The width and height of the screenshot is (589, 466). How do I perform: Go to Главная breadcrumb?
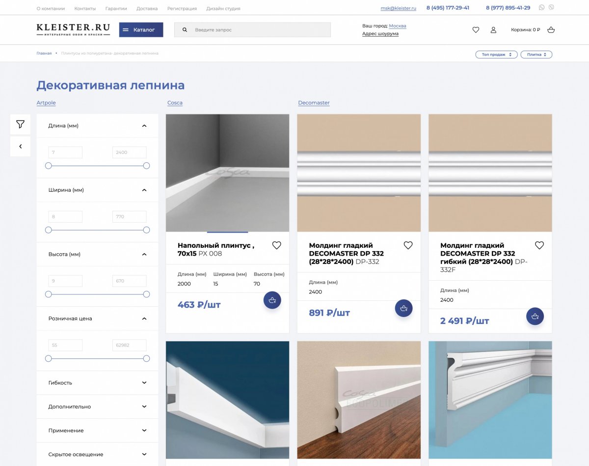(44, 53)
